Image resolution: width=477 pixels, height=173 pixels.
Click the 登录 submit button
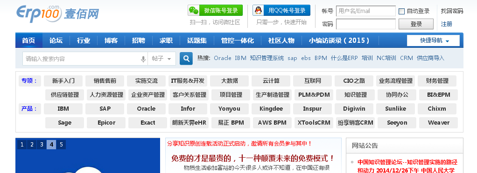click(x=416, y=24)
